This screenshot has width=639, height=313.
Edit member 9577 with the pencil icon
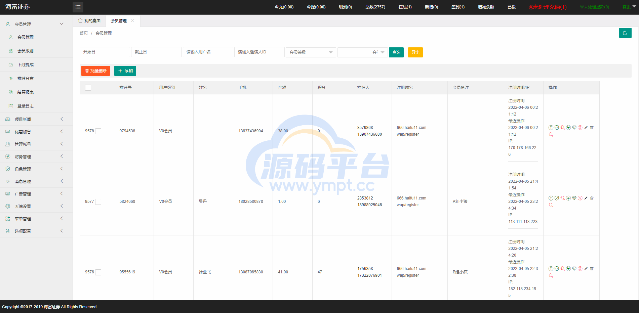click(x=586, y=198)
